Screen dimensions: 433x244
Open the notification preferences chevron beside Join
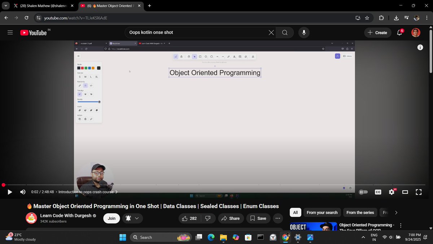137,218
